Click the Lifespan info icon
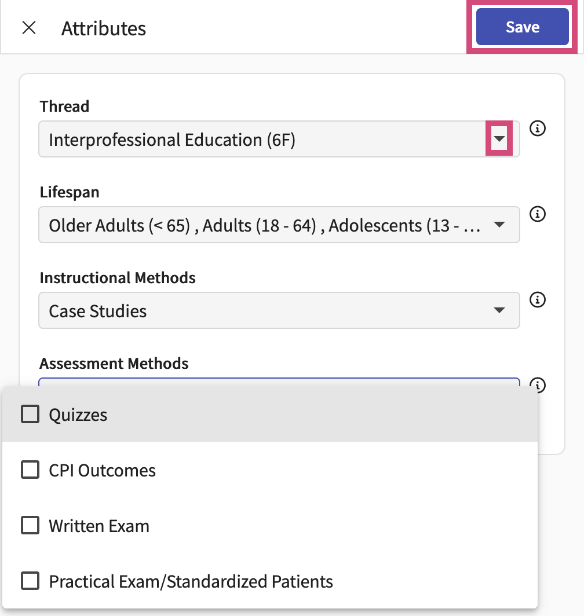This screenshot has height=616, width=584. click(537, 214)
